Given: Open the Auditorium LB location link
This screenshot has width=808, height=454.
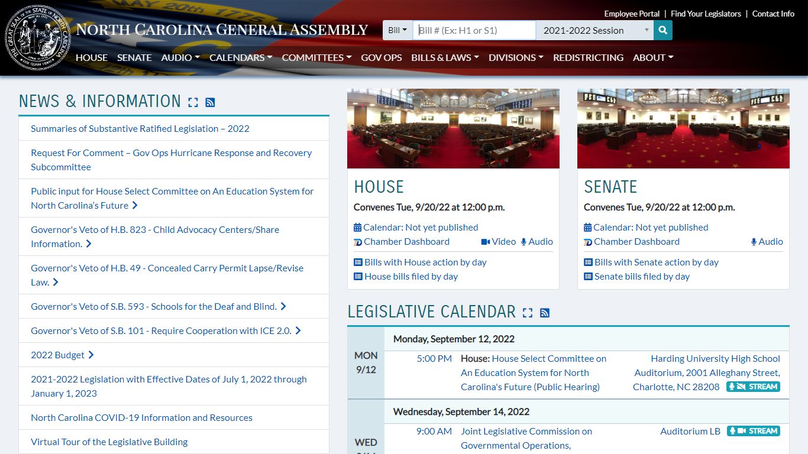Looking at the screenshot, I should [x=690, y=431].
